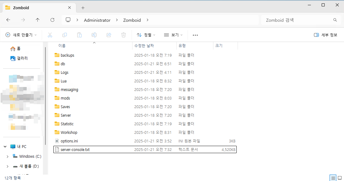Select the server-console.txt file icon

(57, 149)
